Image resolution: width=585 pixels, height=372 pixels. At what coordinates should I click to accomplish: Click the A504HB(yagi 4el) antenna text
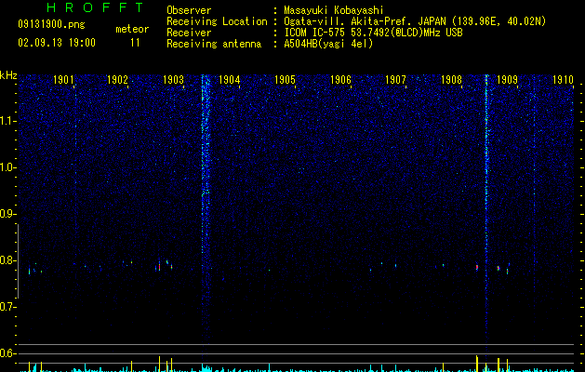(328, 44)
